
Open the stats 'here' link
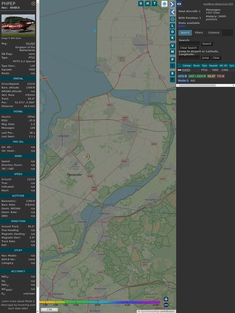181,26
